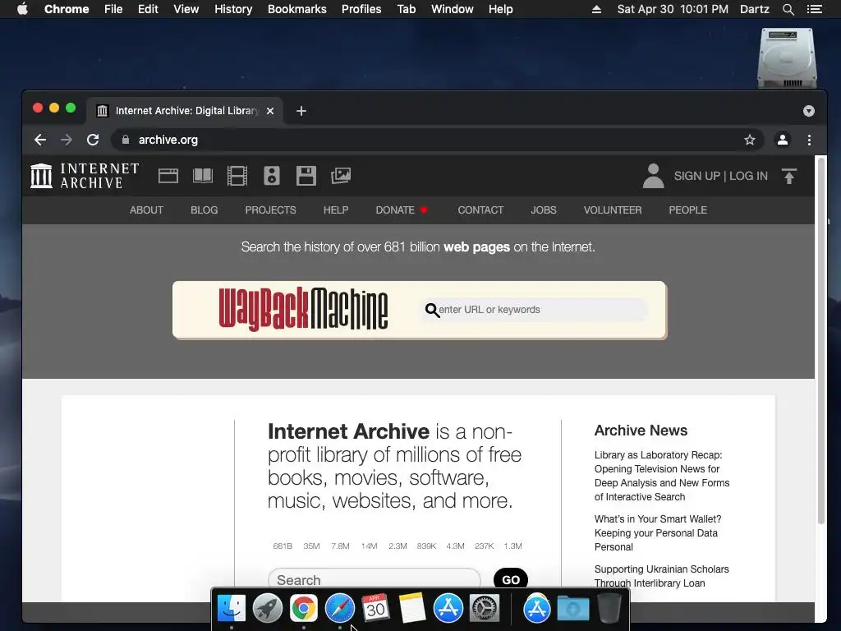This screenshot has height=631, width=841.
Task: Open Launchpad from the Dock
Action: (268, 609)
